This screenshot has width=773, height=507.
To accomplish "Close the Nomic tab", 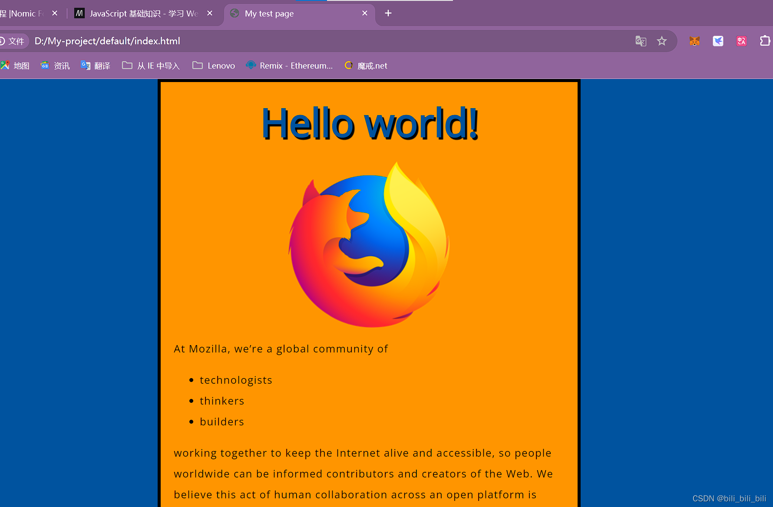I will [x=55, y=13].
